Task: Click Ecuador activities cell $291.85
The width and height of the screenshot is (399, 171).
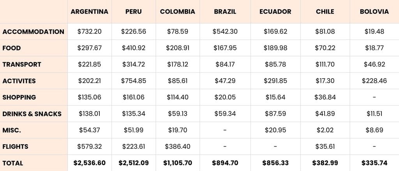Action: (275, 81)
